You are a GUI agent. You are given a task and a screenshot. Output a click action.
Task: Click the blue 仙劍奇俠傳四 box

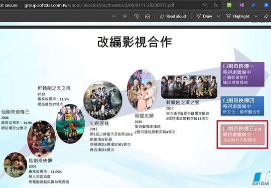coord(242,105)
